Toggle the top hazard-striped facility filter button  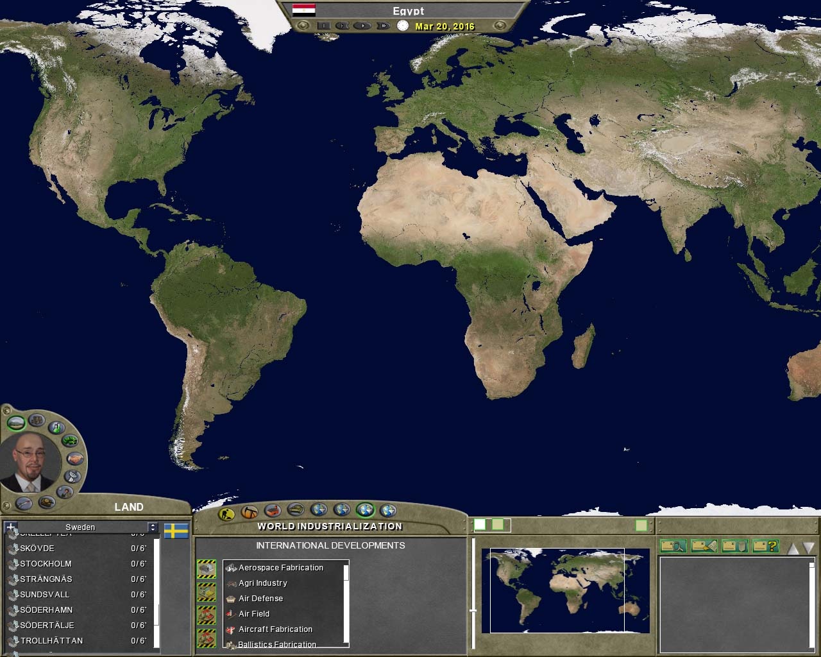point(207,568)
